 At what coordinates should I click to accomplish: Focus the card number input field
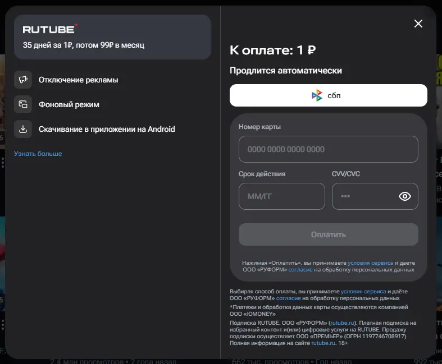point(329,149)
